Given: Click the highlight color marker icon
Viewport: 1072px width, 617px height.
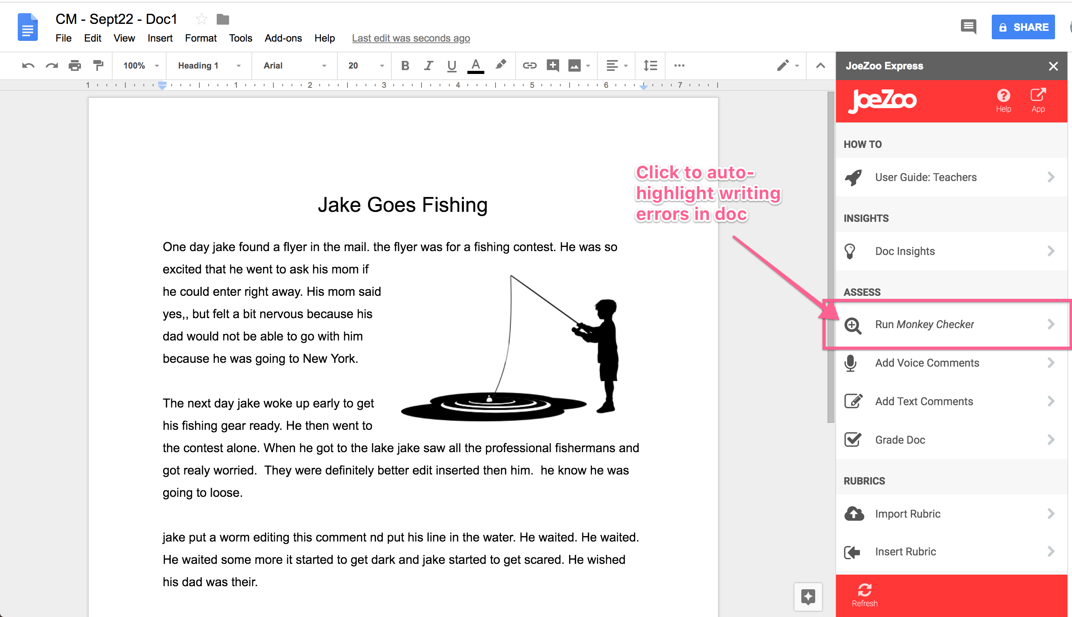Looking at the screenshot, I should click(501, 65).
